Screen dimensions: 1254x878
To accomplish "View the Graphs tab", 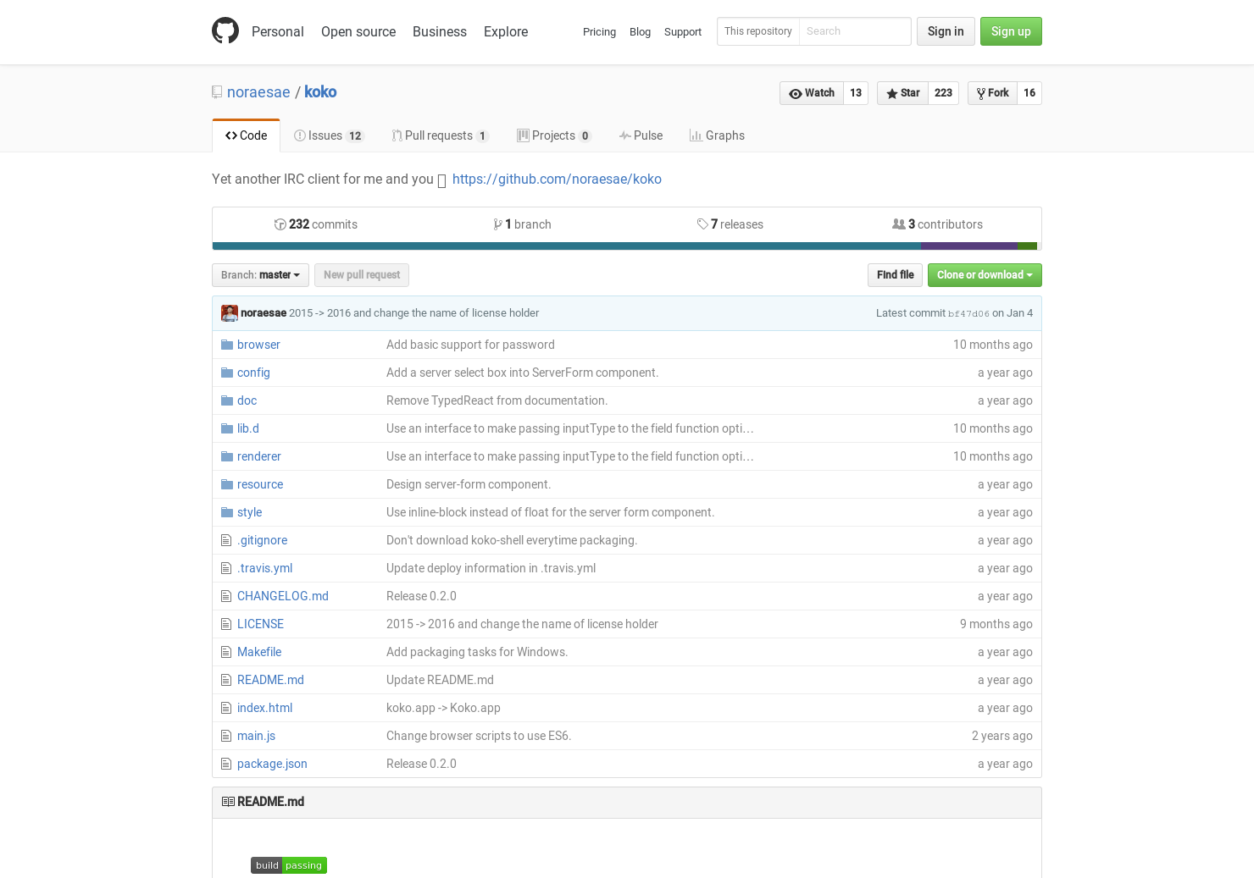I will tap(717, 135).
